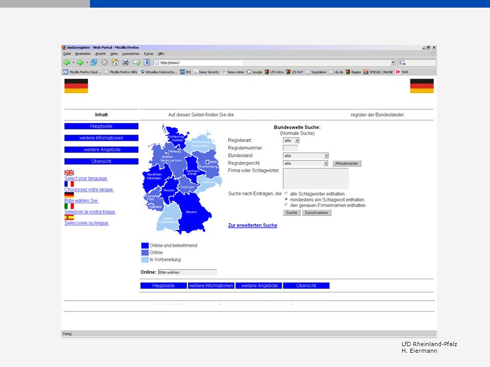Viewport: 490px width, 367px height.
Task: Open the Lesezeichen menu
Action: tap(131, 54)
